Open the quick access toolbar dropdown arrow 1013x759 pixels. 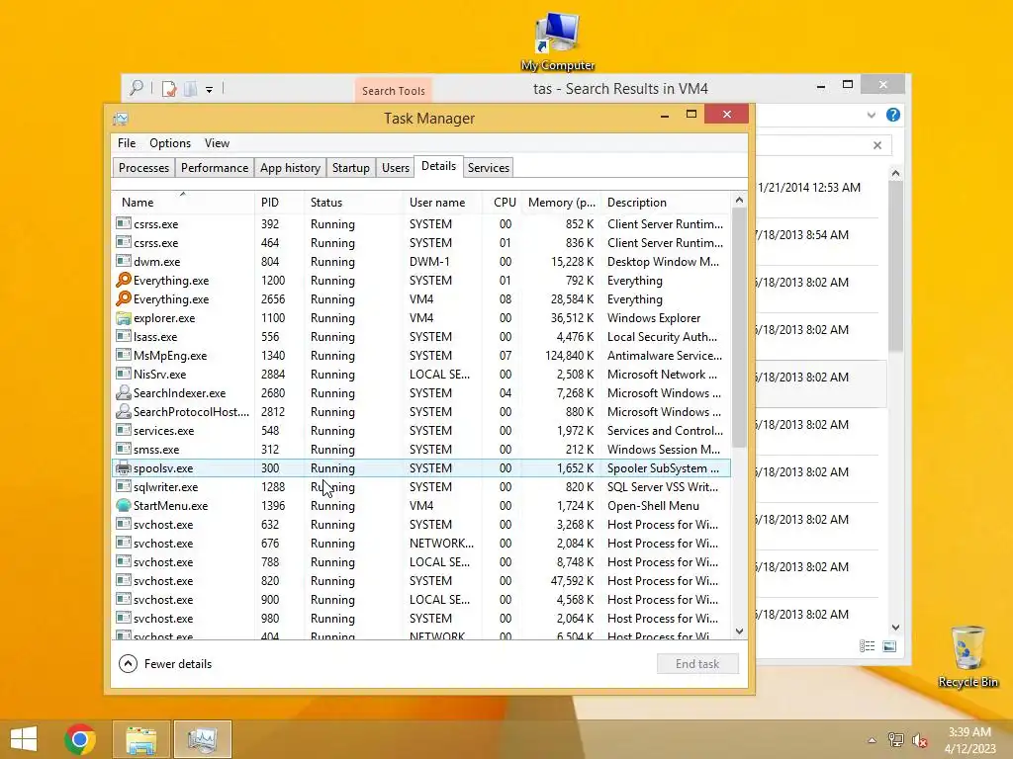tap(210, 90)
